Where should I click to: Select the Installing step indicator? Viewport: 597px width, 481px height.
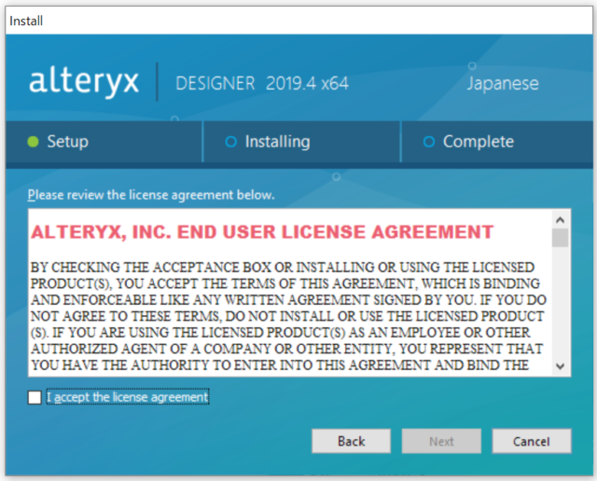tap(302, 142)
